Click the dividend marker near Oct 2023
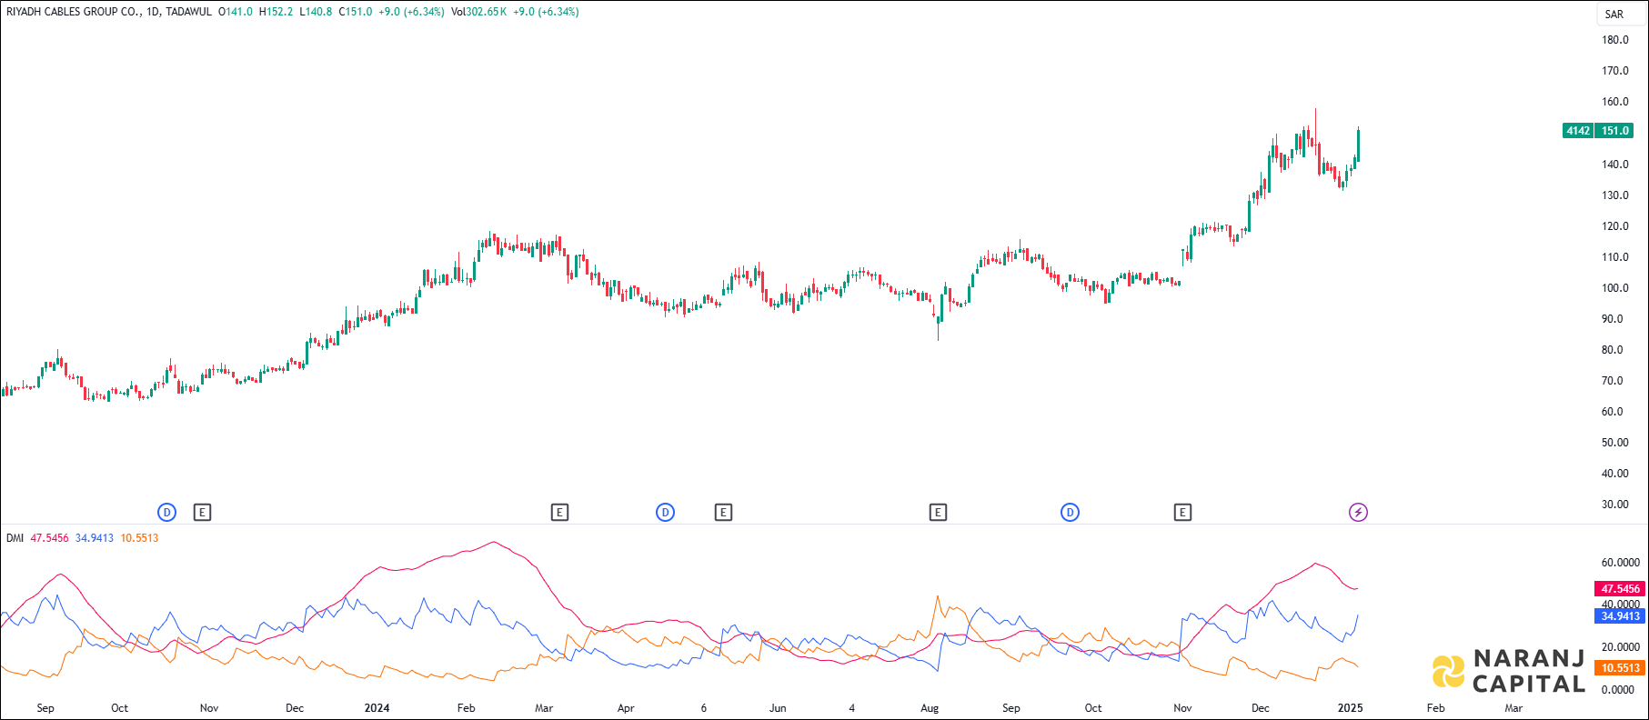The image size is (1649, 720). [x=166, y=513]
